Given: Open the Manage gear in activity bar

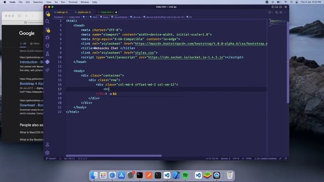Looking at the screenshot, I should 47,153.
